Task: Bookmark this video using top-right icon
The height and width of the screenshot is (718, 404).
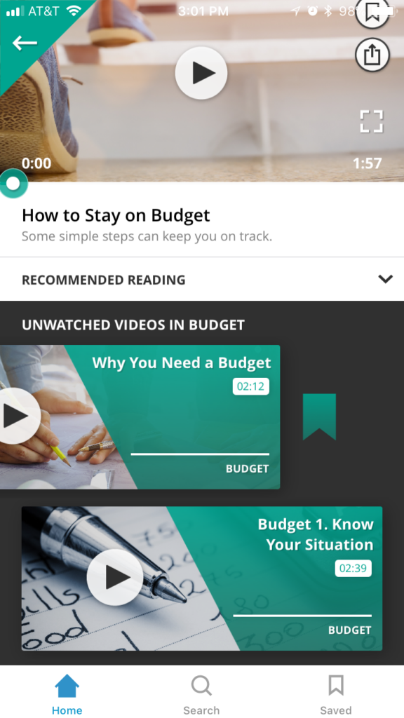Action: [372, 13]
